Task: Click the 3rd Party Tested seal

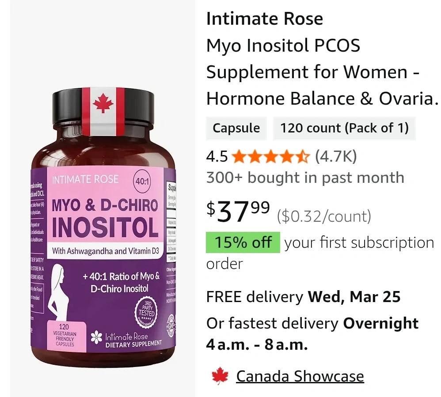Action: [x=146, y=311]
